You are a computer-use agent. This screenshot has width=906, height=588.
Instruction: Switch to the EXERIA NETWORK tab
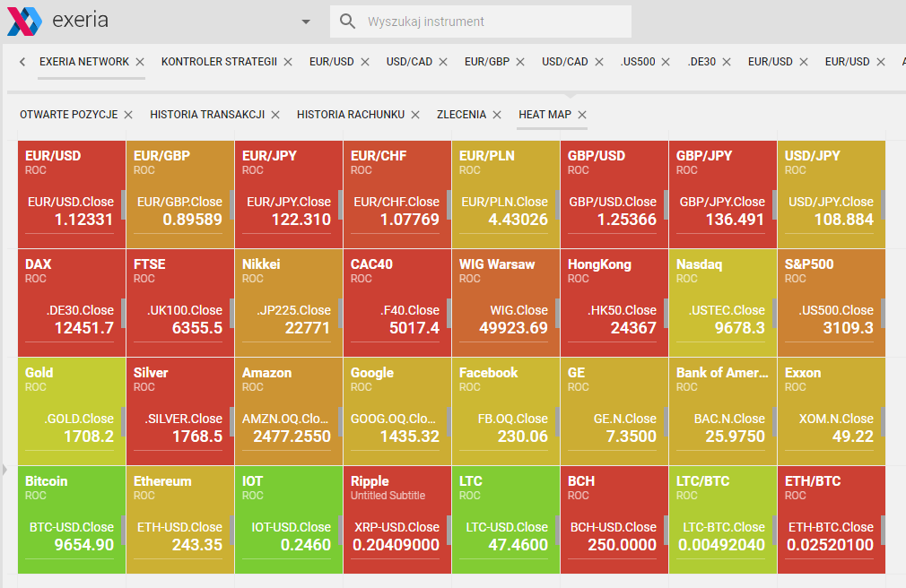[x=83, y=62]
